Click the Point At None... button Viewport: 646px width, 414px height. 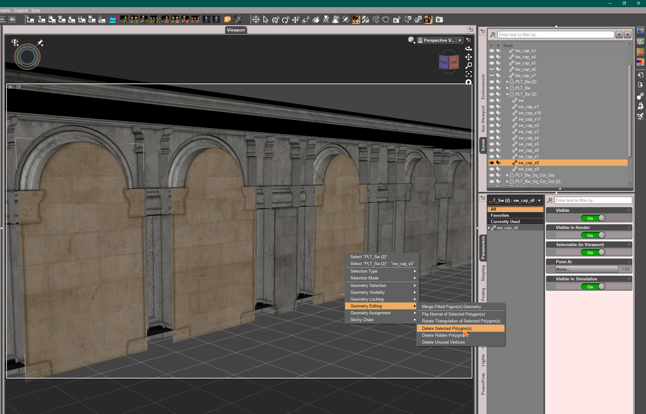pyautogui.click(x=586, y=269)
